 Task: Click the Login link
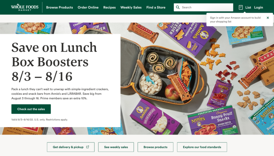pyautogui.click(x=258, y=7)
